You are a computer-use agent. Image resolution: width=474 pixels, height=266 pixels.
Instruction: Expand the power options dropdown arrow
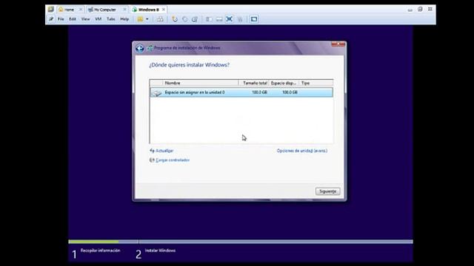[x=147, y=19]
